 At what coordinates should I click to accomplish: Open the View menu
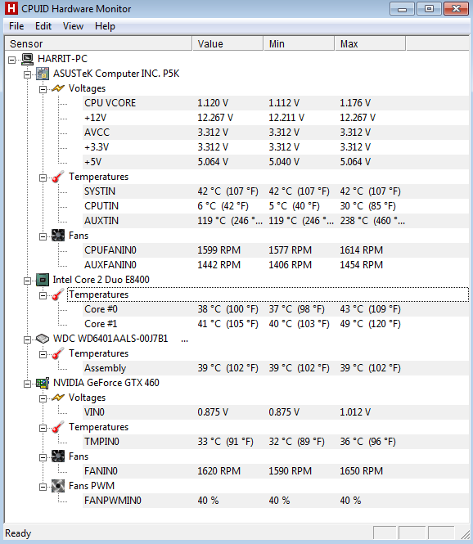[73, 26]
